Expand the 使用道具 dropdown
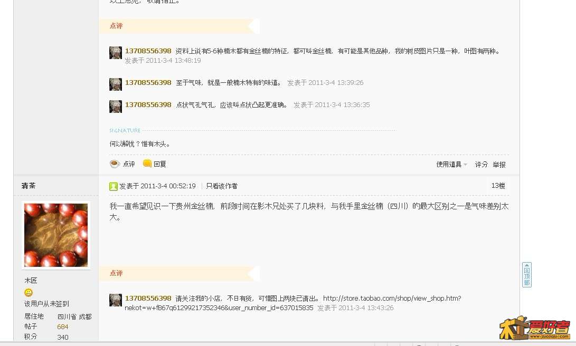Viewport: 576px width, 346px height. tap(451, 165)
